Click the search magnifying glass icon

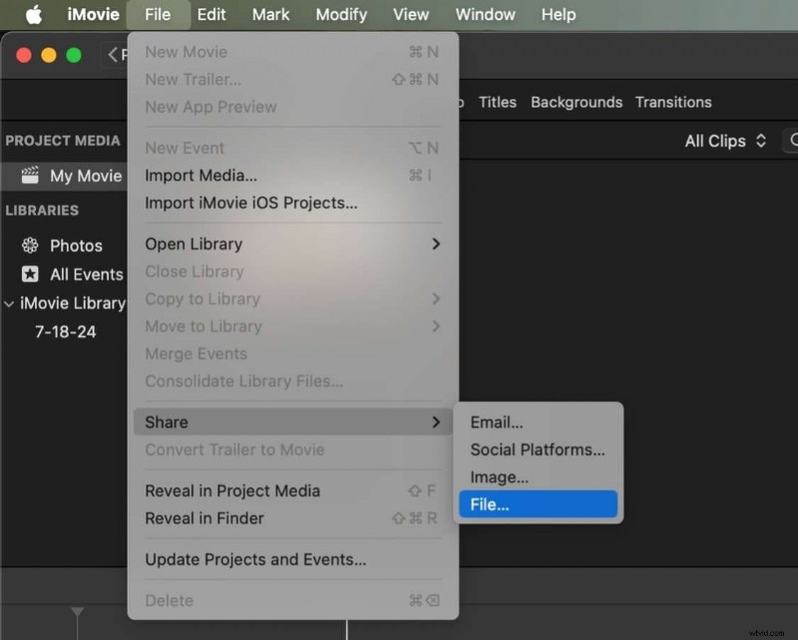point(793,141)
